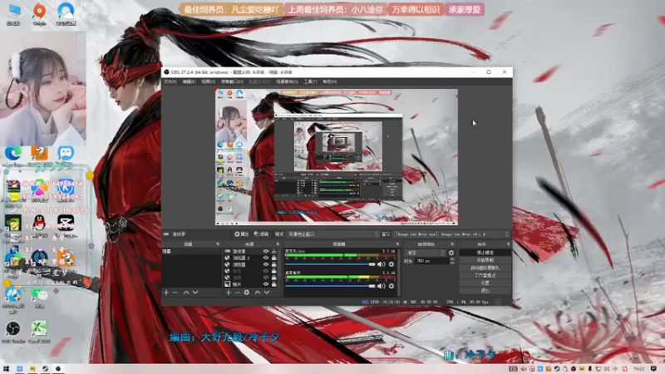Viewport: 665px width, 374px height.
Task: Open Edit menu in OBS
Action: click(x=190, y=81)
